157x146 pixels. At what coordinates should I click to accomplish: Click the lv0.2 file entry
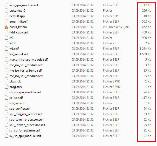[x=12, y=43]
